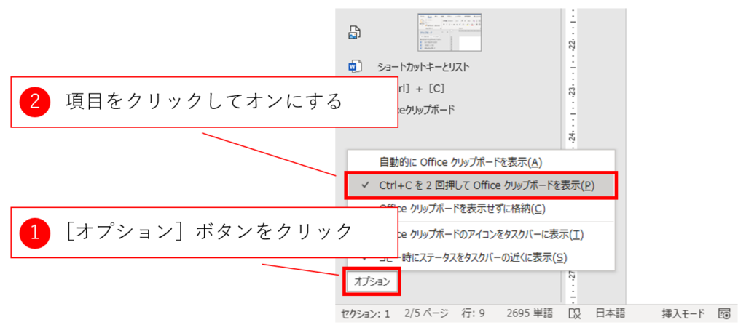Click the '行: 9' line indicator
746x333 pixels.
coord(474,313)
